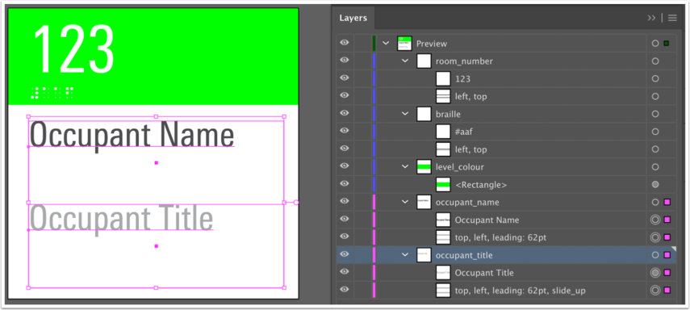The height and width of the screenshot is (310, 690).
Task: Click target circle for room_number layer
Action: click(x=655, y=61)
